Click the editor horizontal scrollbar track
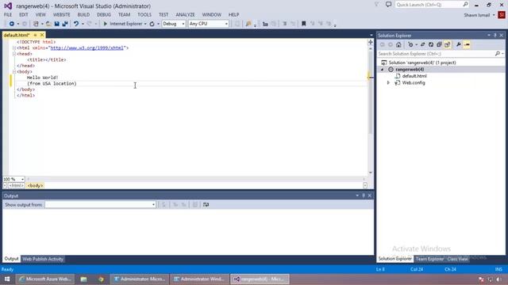 point(196,179)
